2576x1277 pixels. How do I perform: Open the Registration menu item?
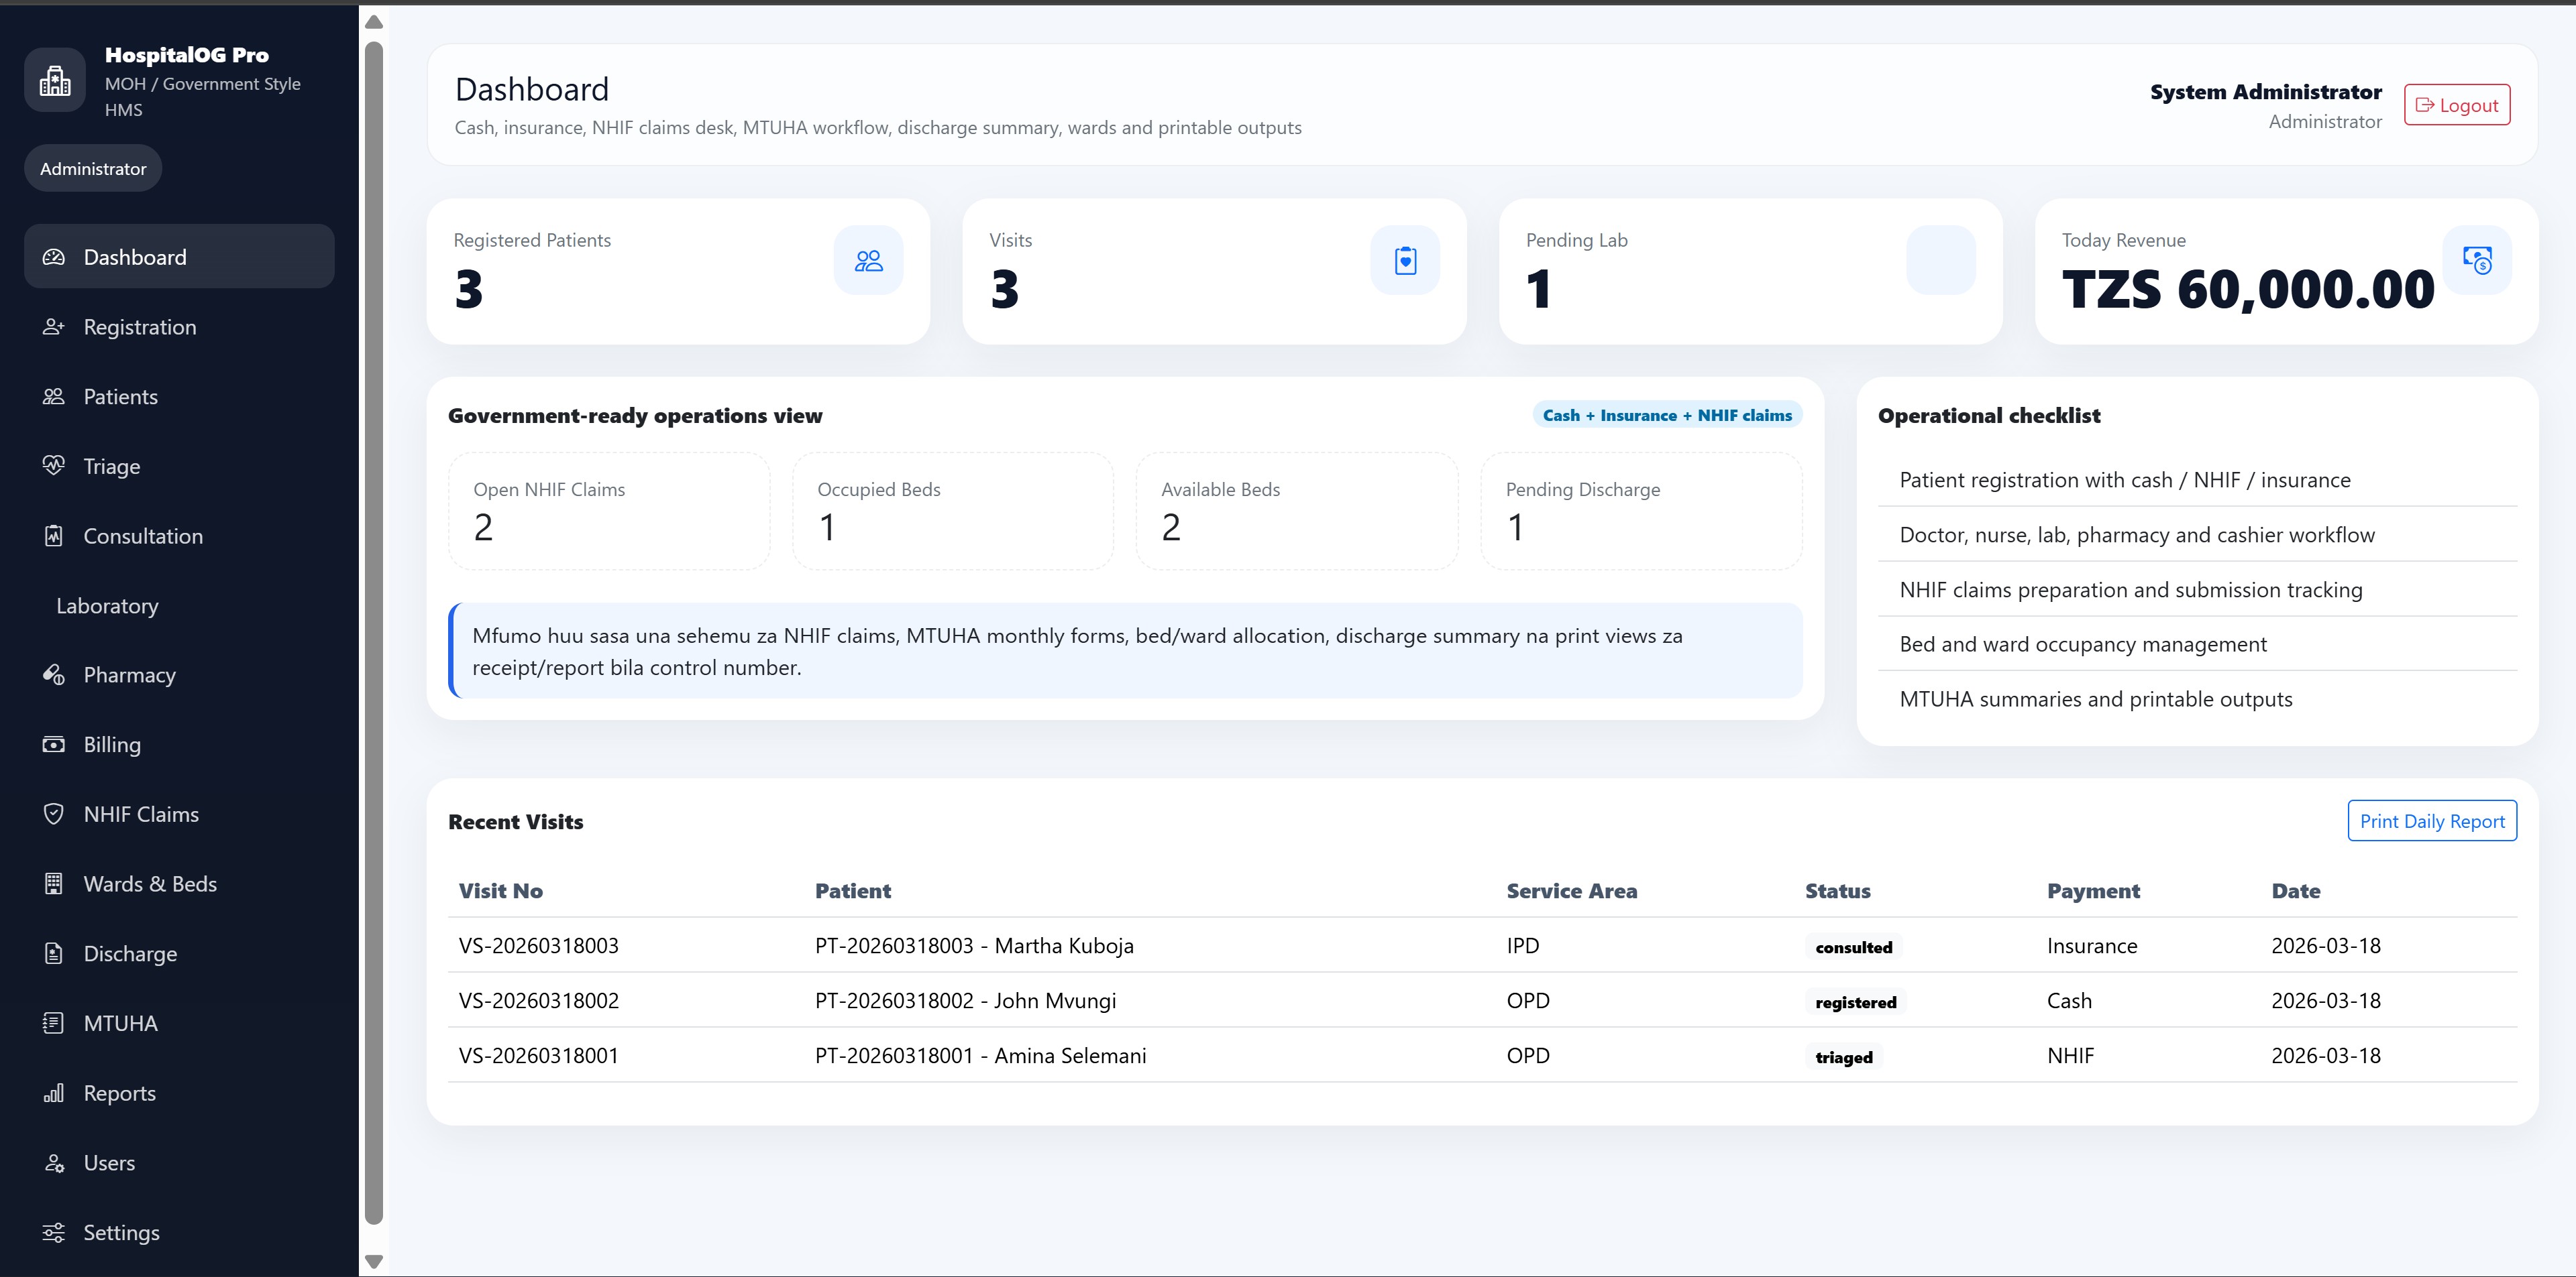click(x=140, y=326)
